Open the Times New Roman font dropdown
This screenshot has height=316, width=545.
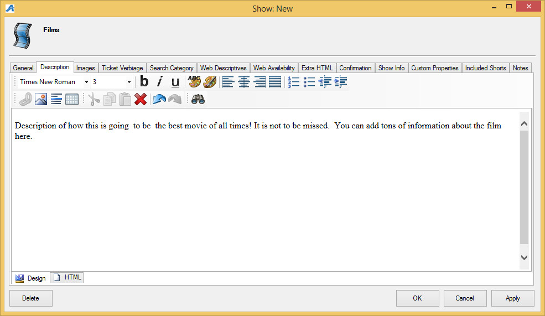pyautogui.click(x=86, y=82)
